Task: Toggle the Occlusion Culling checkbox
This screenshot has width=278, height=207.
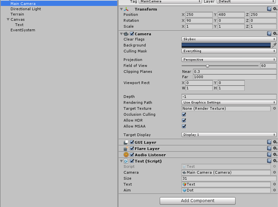Action: (x=184, y=114)
